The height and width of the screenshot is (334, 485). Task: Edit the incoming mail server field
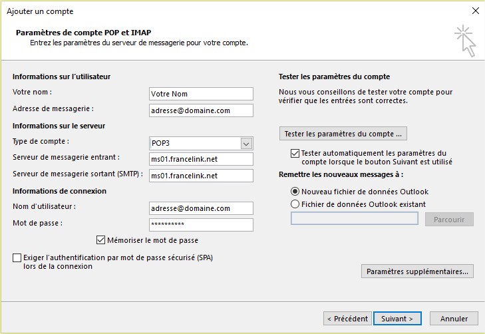point(201,159)
